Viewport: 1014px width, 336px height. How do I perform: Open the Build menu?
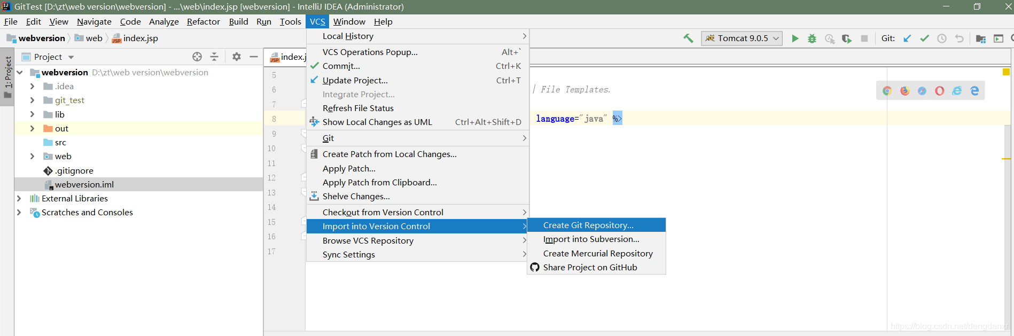pyautogui.click(x=238, y=21)
